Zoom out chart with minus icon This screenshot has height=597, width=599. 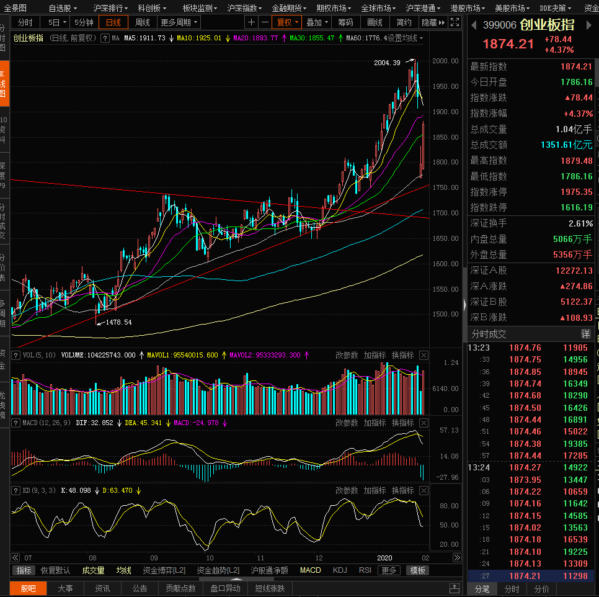coord(265,22)
